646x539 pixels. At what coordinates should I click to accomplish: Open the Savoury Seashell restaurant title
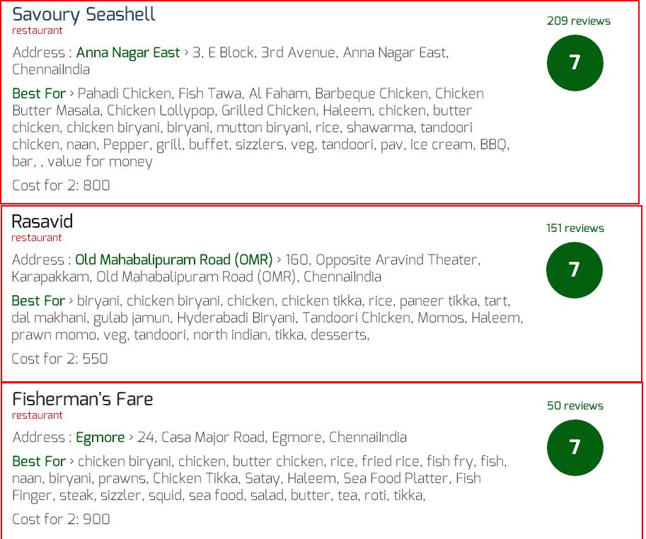[x=83, y=15]
